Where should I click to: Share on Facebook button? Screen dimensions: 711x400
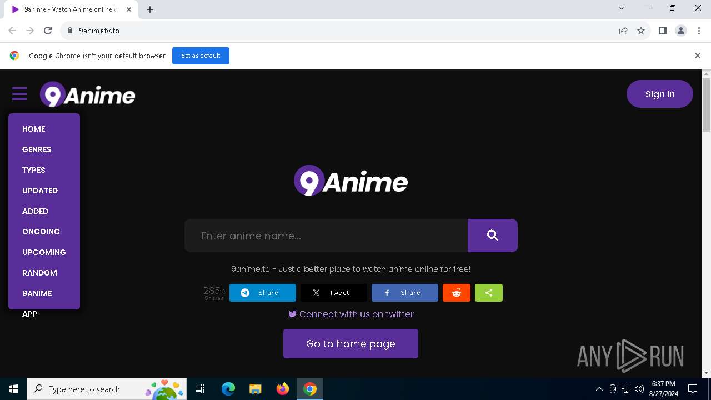point(405,293)
